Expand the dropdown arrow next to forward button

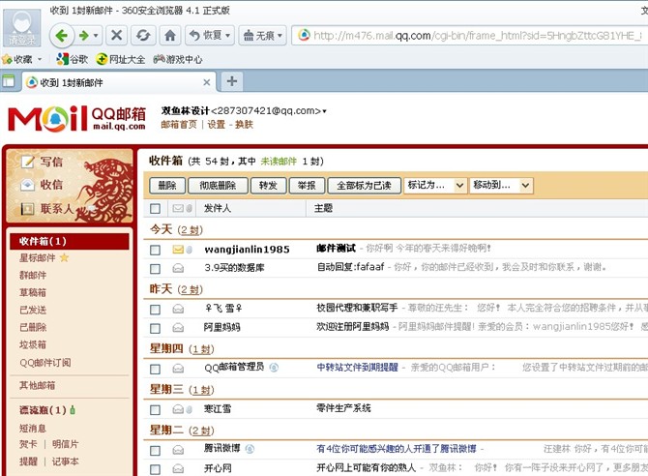click(96, 36)
